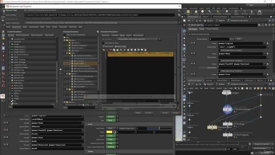Click the undo arrow in the script editor toolbar
Screen dimensions: 275x155
pyautogui.click(x=104, y=50)
